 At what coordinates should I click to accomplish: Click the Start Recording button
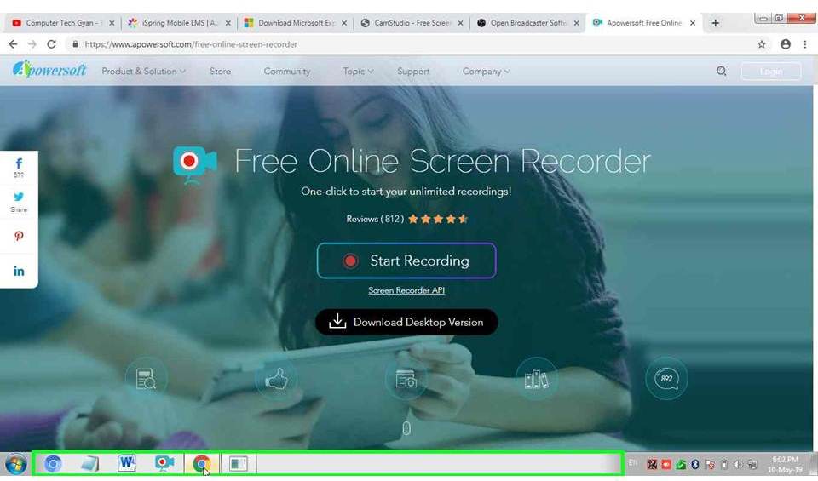[406, 261]
